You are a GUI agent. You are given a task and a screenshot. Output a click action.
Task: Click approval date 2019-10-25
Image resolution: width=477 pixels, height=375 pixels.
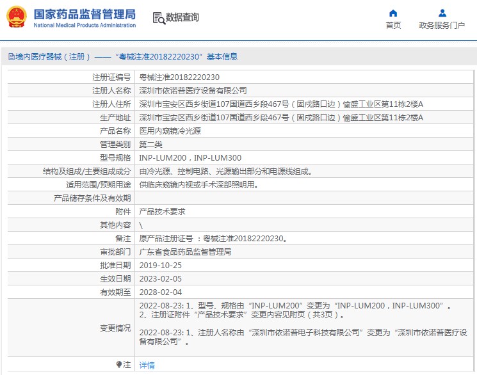pyautogui.click(x=161, y=265)
